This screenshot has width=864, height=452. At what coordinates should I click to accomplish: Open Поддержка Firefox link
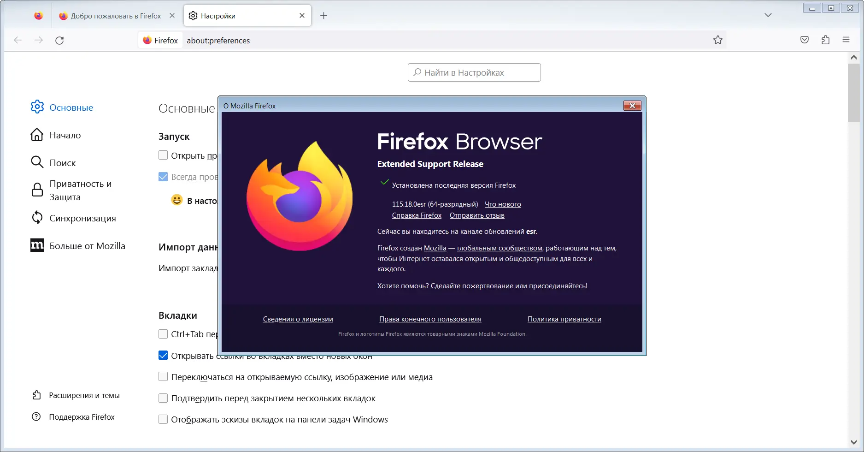(x=73, y=417)
